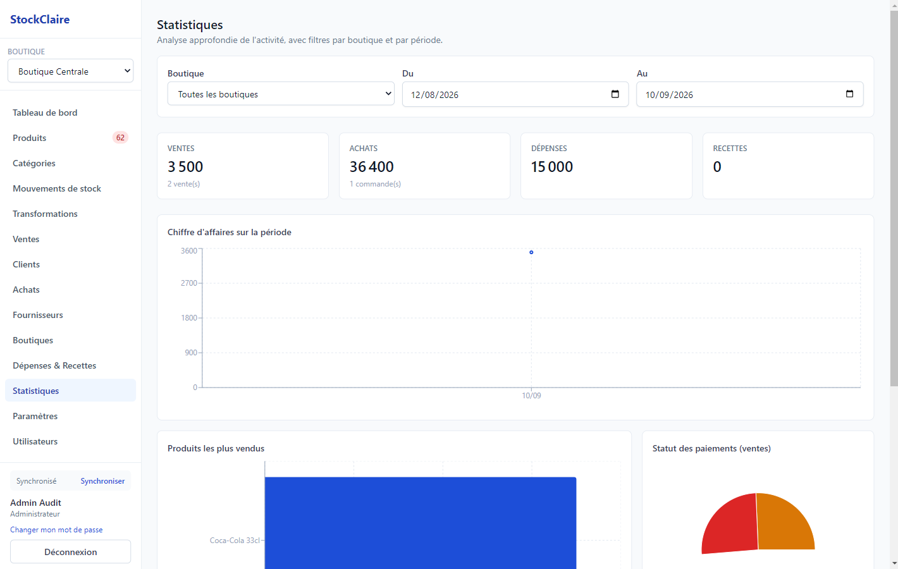
Task: Click the Ventes value 3 500
Action: coord(185,167)
